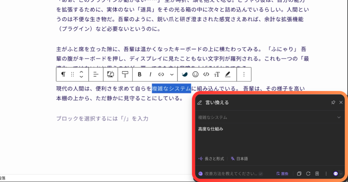
Task: Change the 日本語 language setting
Action: coord(239,159)
